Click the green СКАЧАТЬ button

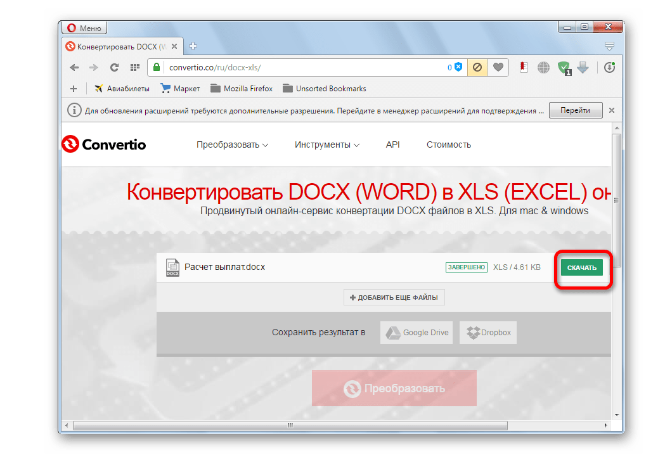pyautogui.click(x=582, y=267)
